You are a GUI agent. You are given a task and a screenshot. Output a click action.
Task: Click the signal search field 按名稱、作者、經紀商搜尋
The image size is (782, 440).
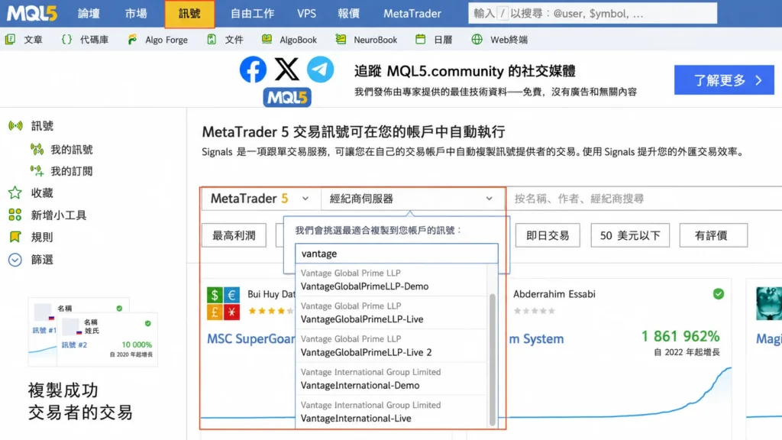(643, 199)
